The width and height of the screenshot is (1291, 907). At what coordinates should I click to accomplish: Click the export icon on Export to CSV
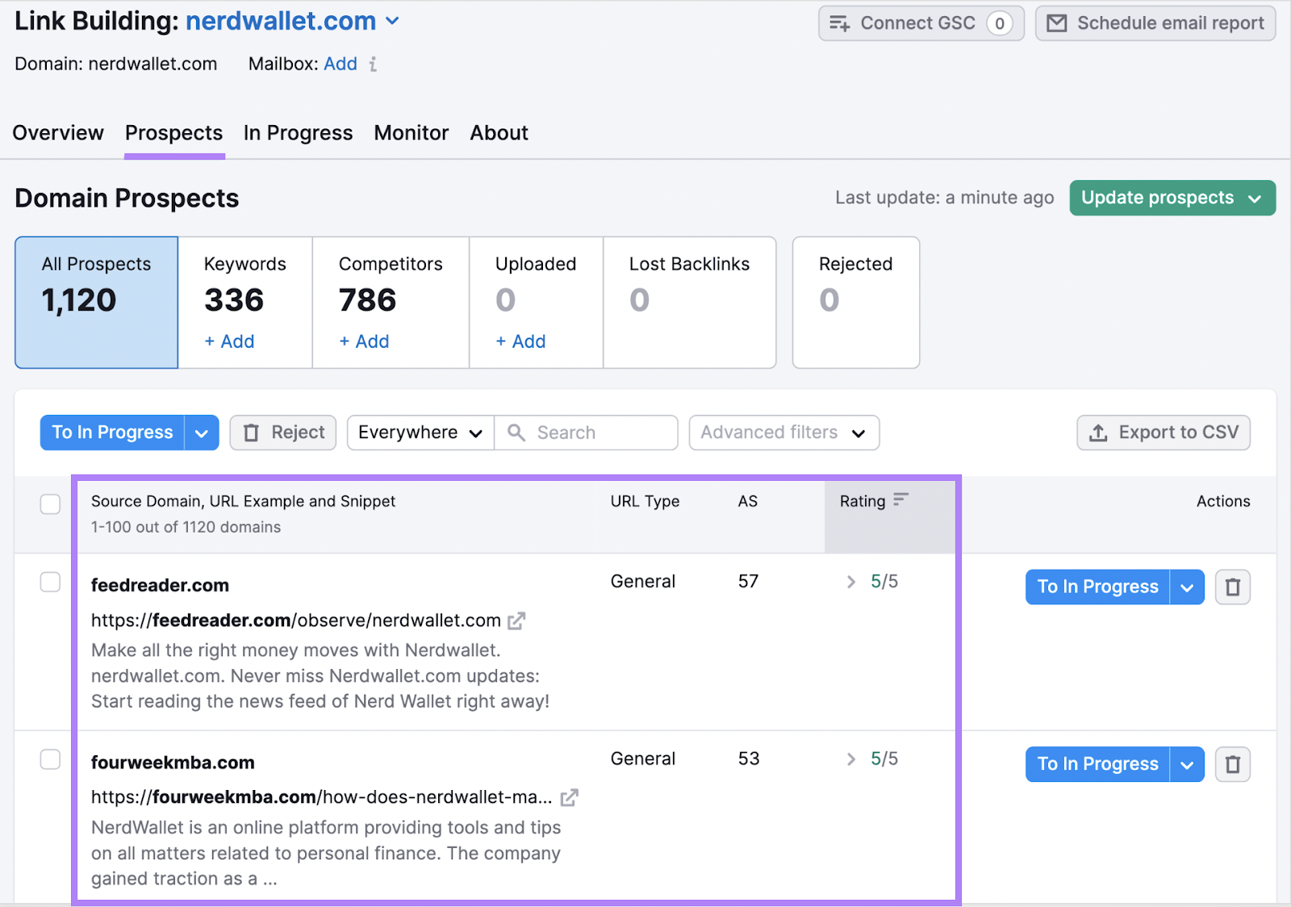point(1098,433)
